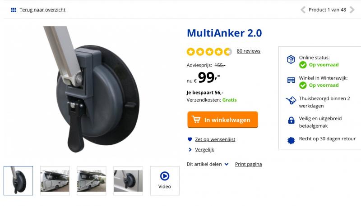Click the package online status icon
361x206 pixels.
(x=291, y=59)
